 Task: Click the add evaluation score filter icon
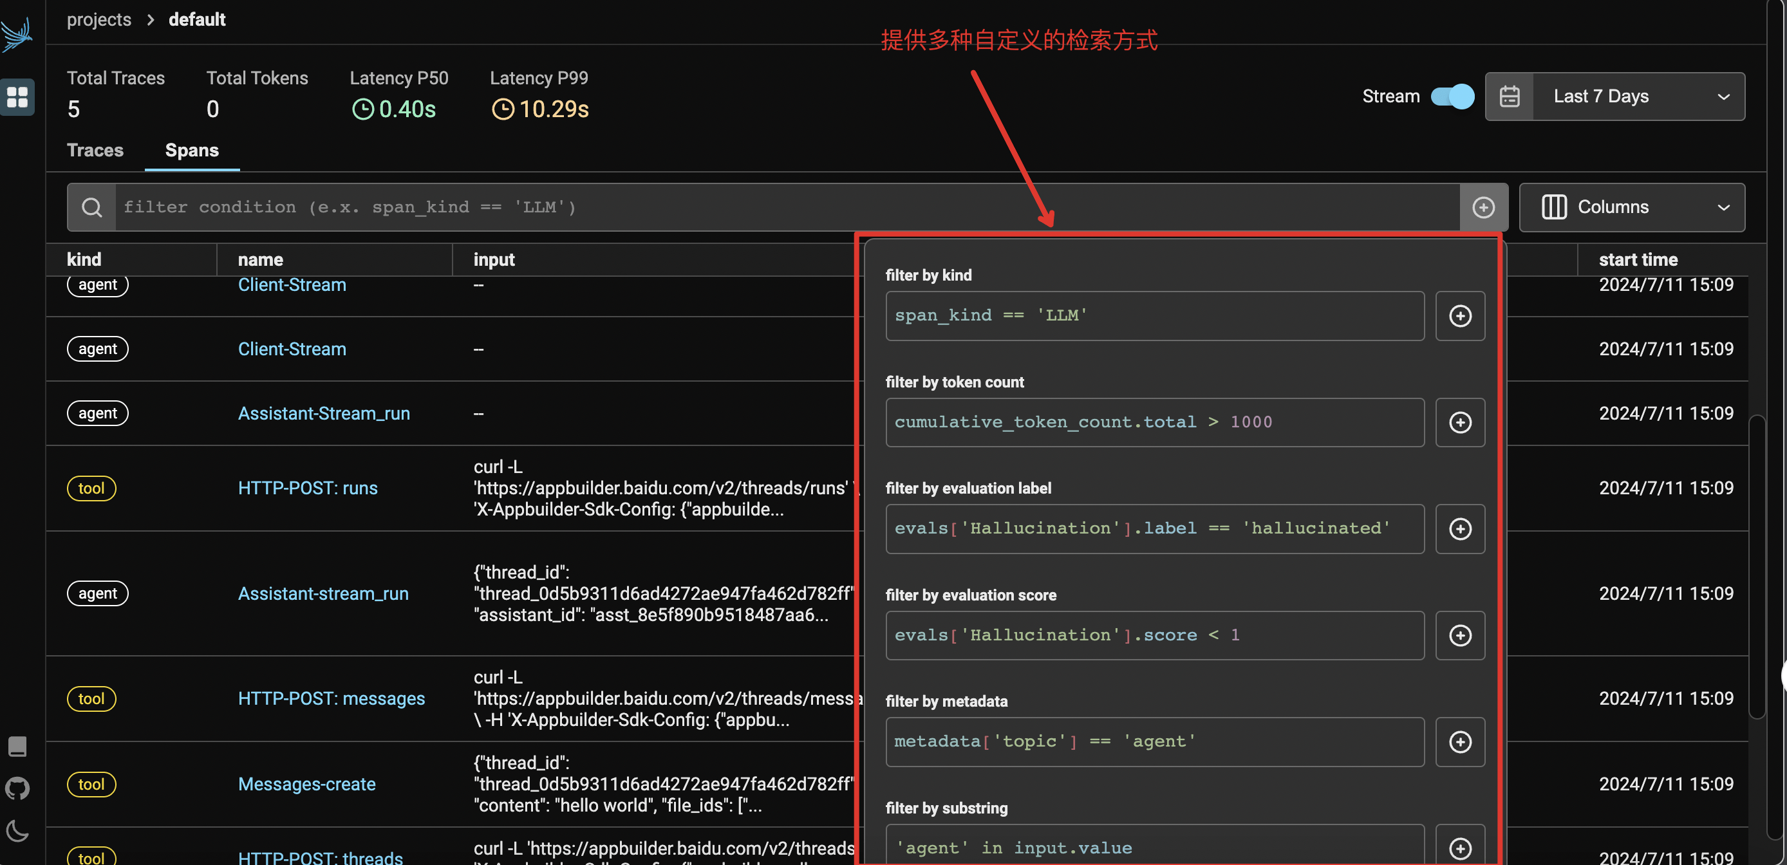(x=1460, y=635)
